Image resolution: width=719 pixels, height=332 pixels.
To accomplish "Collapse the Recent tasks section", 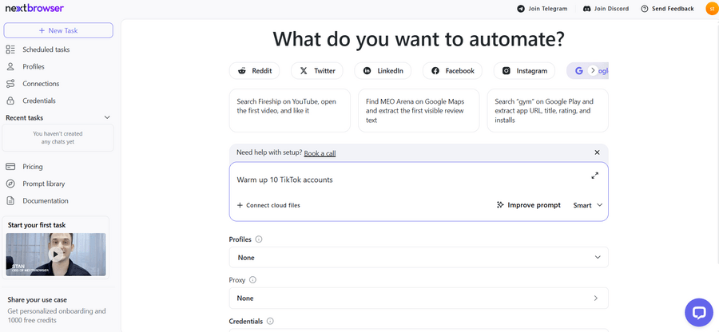I will [x=107, y=117].
